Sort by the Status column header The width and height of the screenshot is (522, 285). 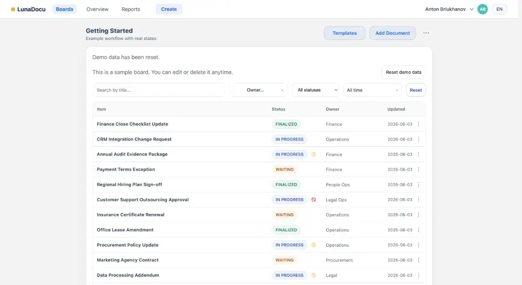[278, 109]
